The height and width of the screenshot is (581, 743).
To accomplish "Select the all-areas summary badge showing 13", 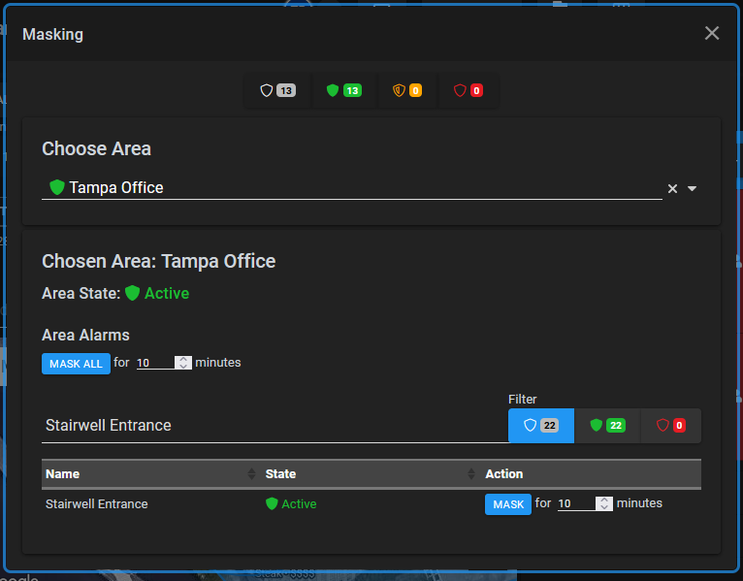I will 278,90.
